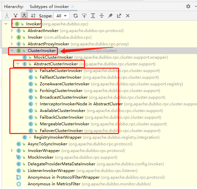Screen dimensions: 197x189
Task: Select ForkingClusterInvoker row
Action: 99,91
